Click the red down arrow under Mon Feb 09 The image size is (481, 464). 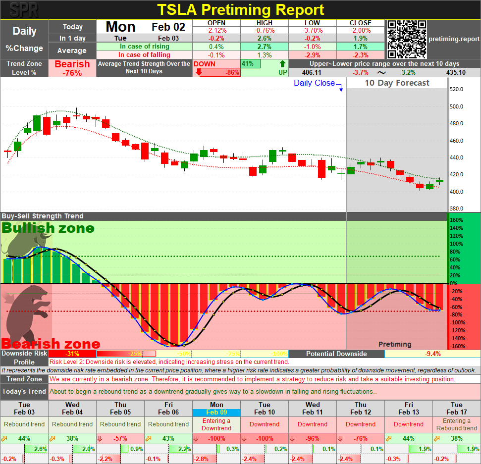pos(196,439)
